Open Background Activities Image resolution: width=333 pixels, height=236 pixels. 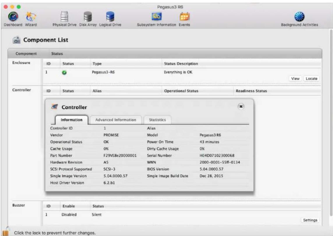299,17
